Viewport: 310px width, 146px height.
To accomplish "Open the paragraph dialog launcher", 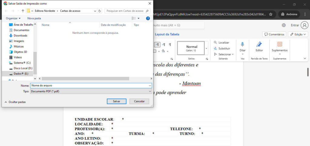I will (x=172, y=59).
